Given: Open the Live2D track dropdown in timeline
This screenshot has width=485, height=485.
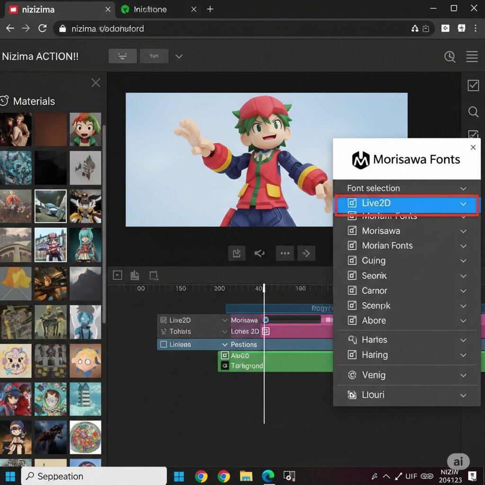Looking at the screenshot, I should [x=225, y=320].
